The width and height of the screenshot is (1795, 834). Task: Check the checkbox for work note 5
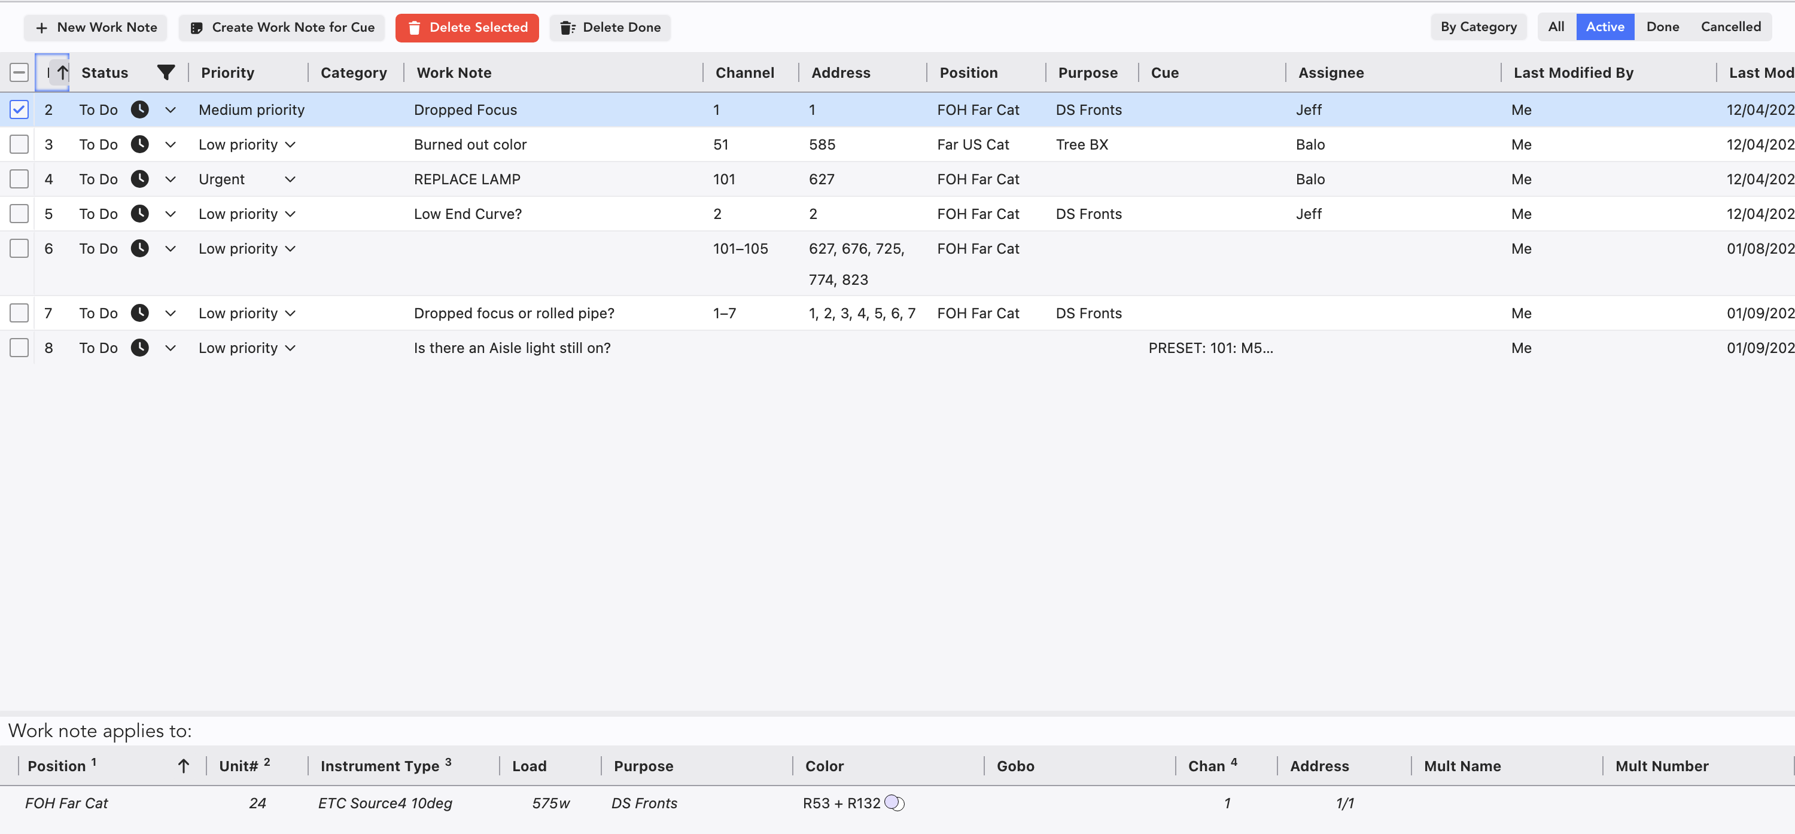[19, 214]
